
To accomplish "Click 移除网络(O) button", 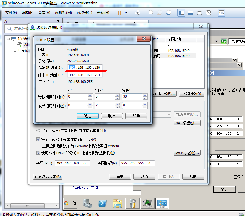I will click(192, 94).
